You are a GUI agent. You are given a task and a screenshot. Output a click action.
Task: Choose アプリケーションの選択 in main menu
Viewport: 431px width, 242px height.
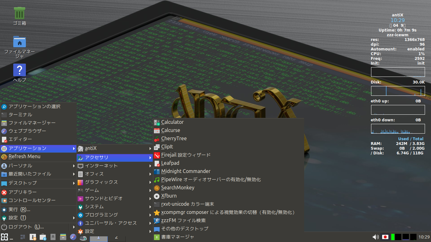tap(38, 107)
